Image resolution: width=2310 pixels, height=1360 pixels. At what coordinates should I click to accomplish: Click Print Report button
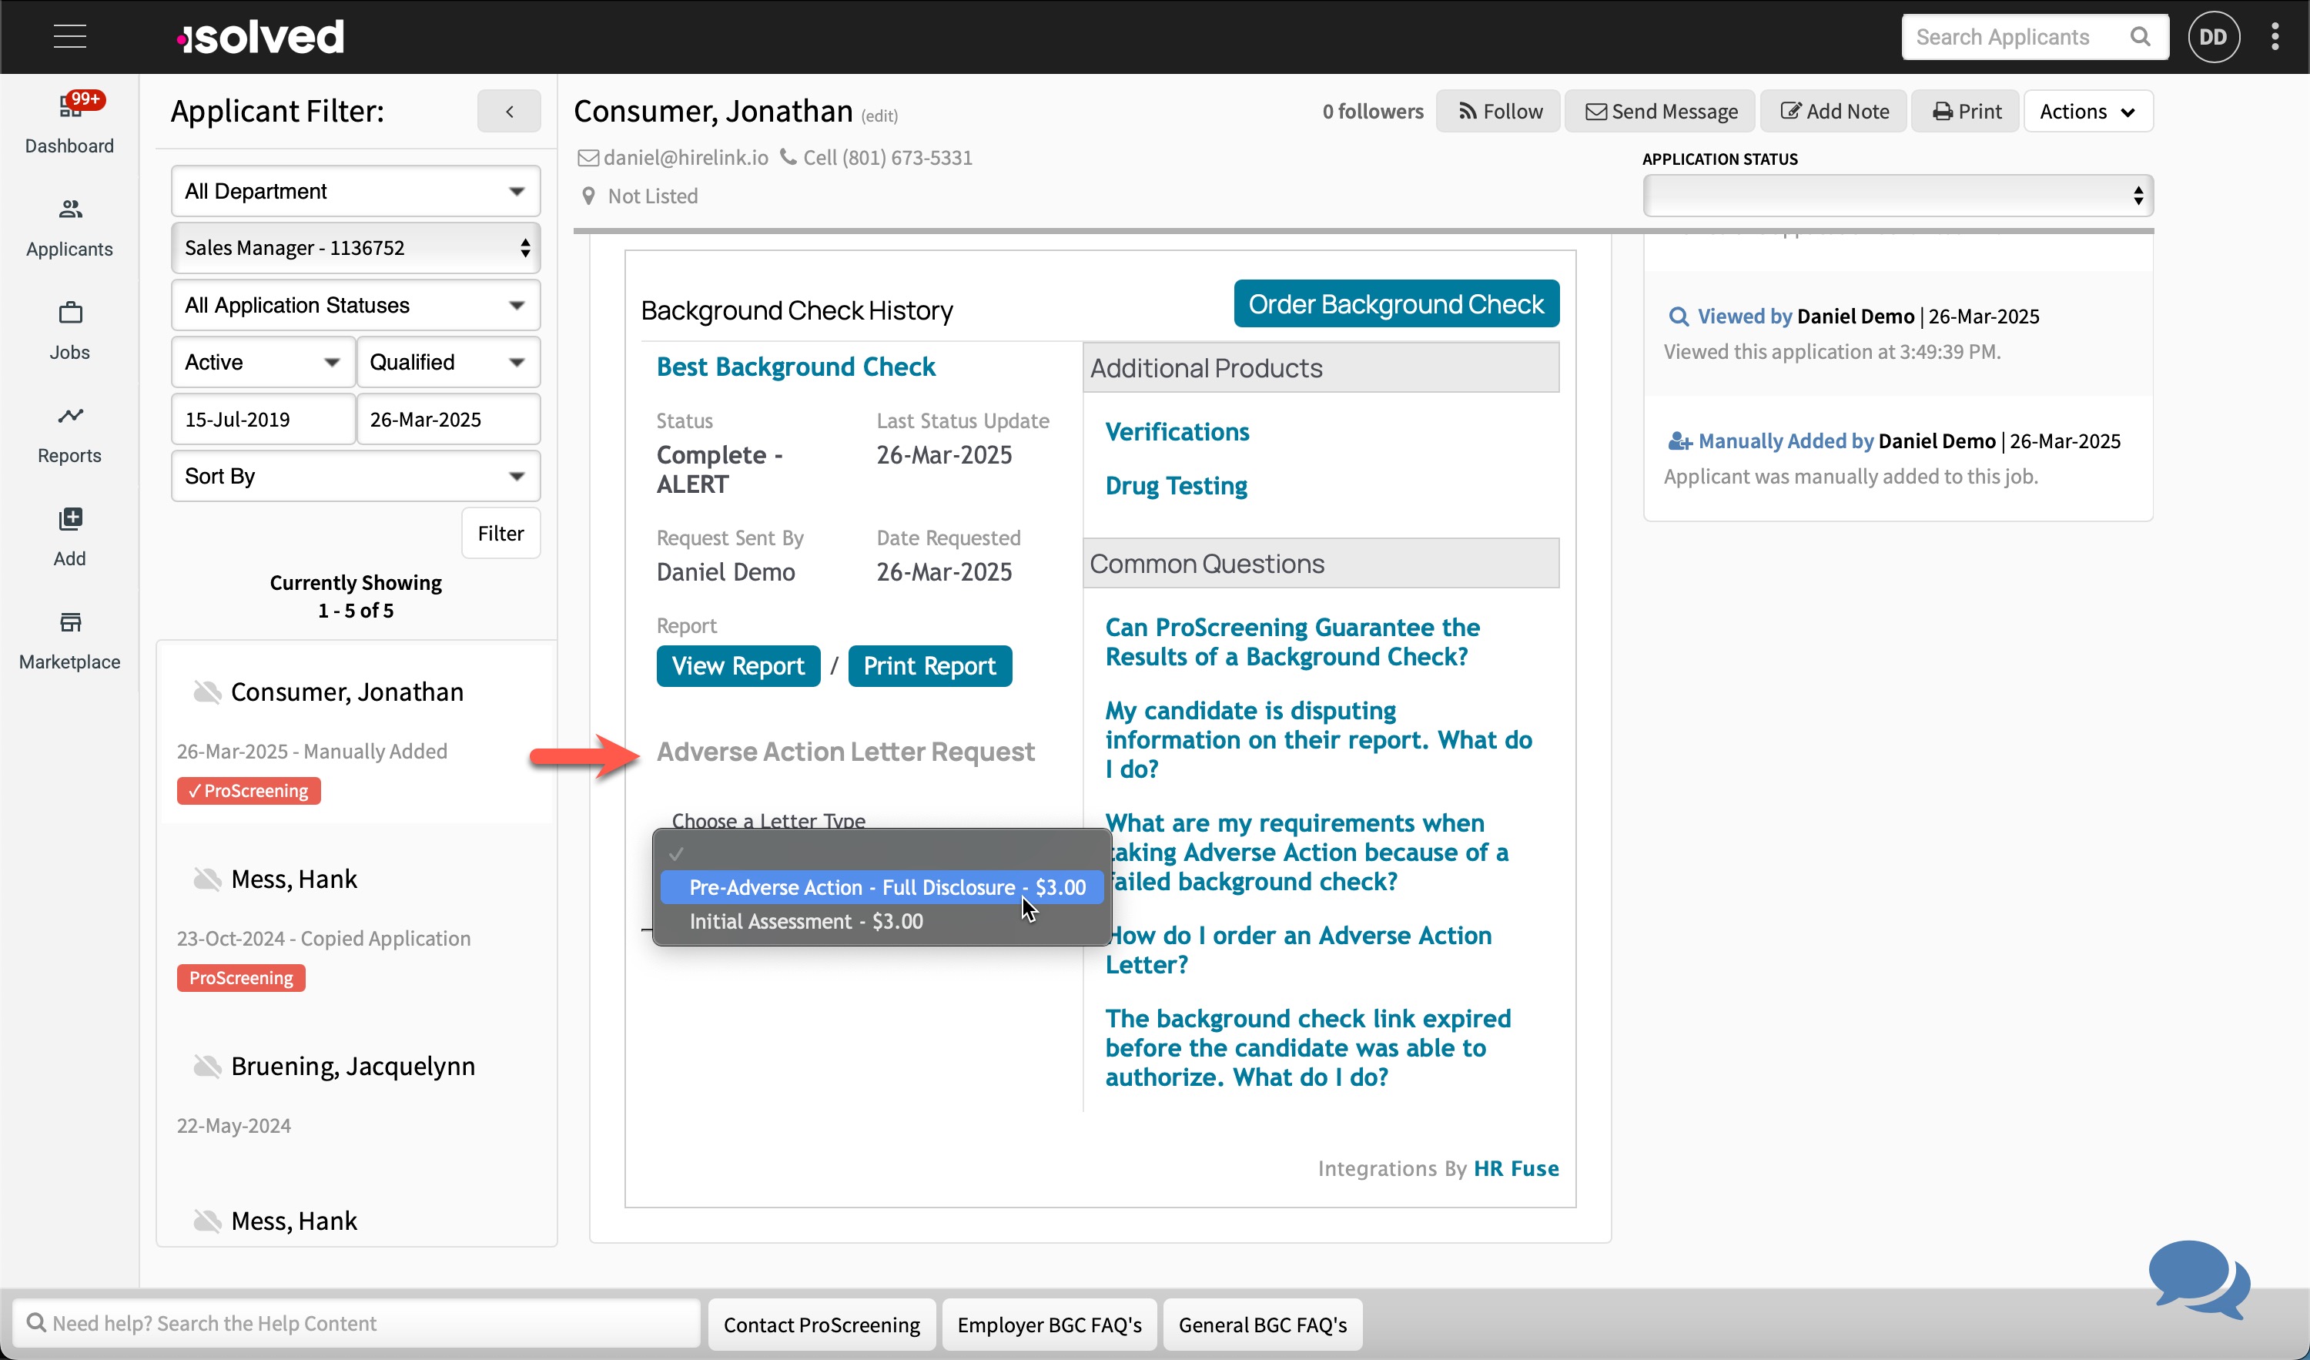point(929,666)
